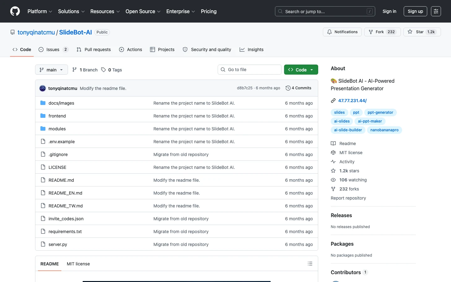Open the Pricing page
Image resolution: width=451 pixels, height=282 pixels.
(209, 11)
